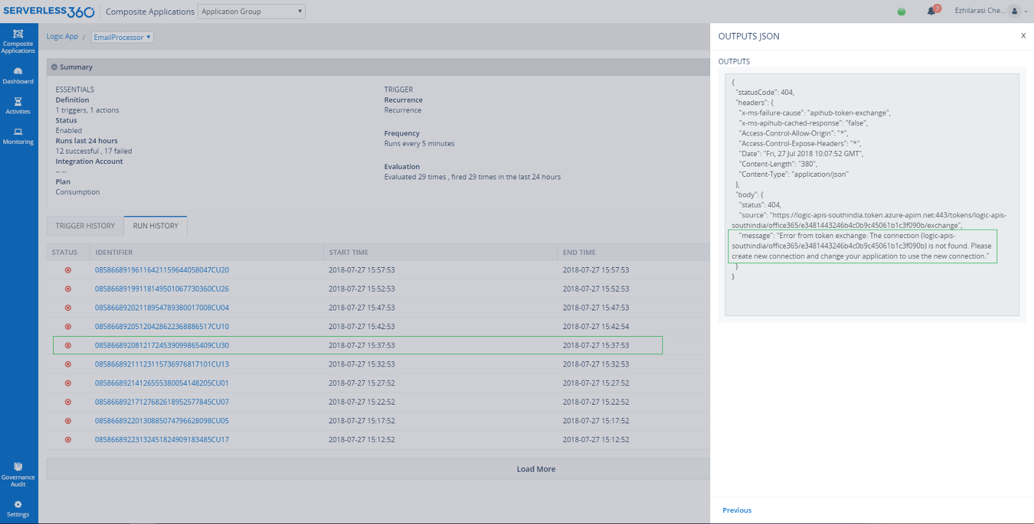1034x524 pixels.
Task: Click failed status icon for run ending CU13
Action: pyautogui.click(x=68, y=365)
